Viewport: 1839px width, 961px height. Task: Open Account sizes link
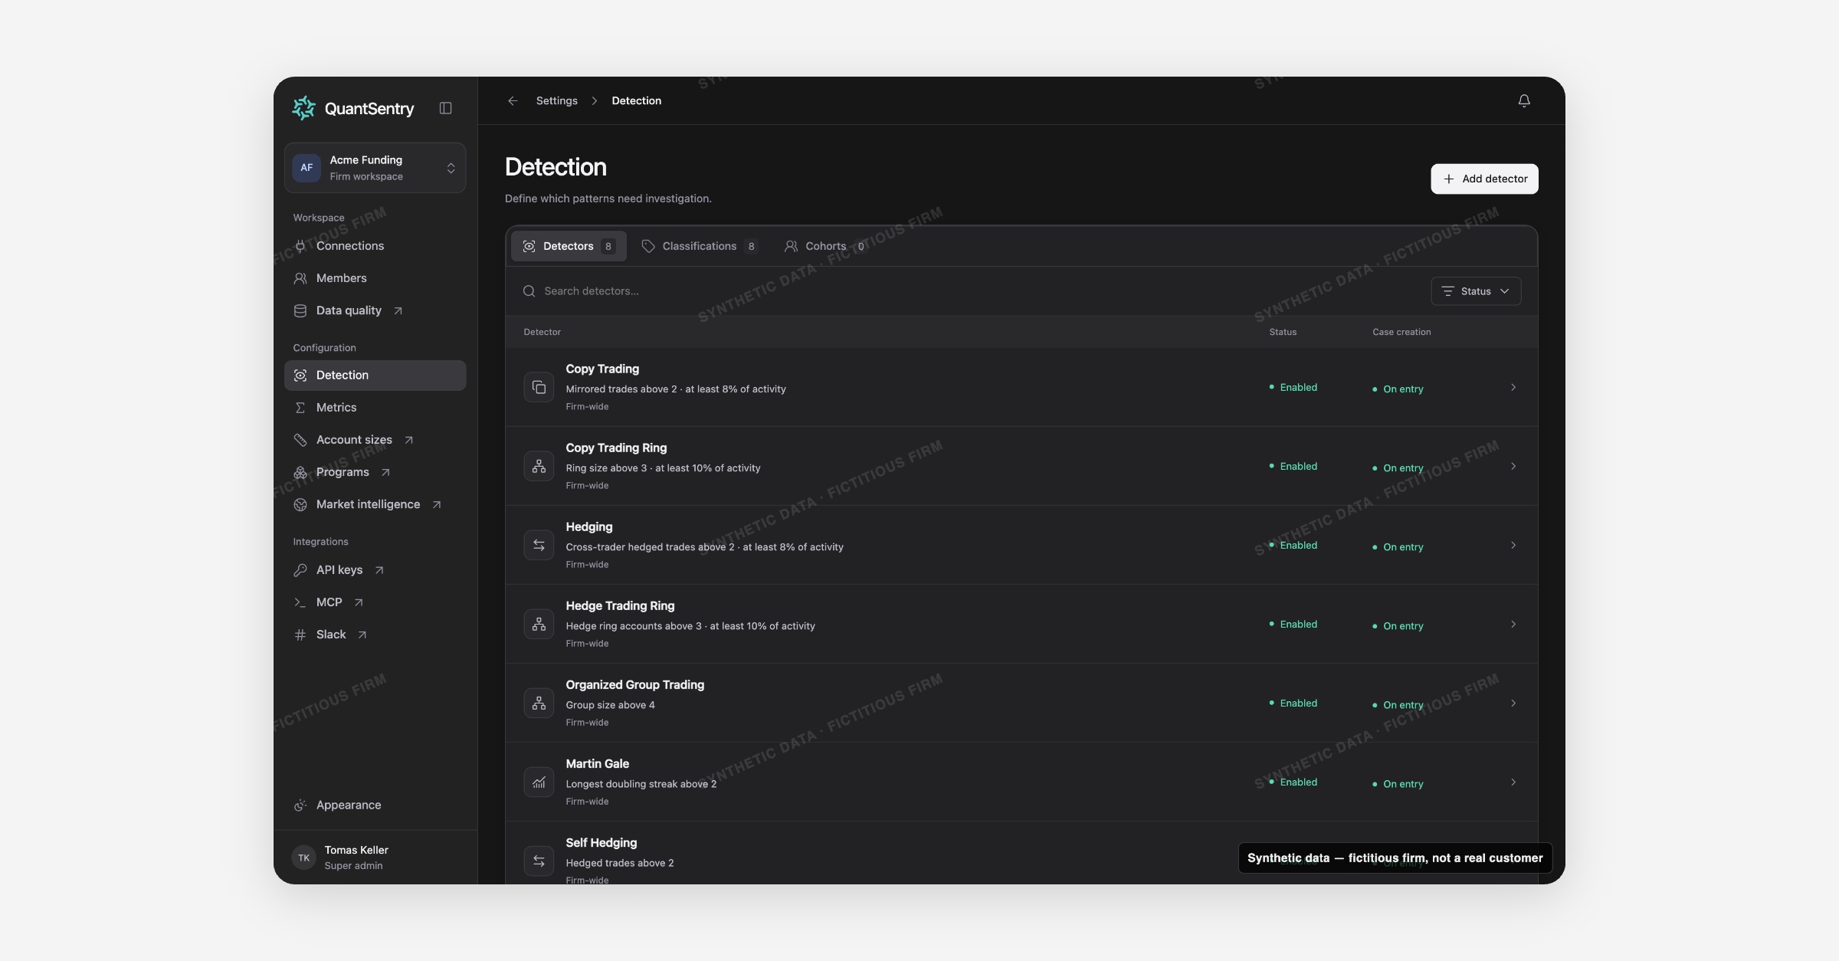pos(375,440)
